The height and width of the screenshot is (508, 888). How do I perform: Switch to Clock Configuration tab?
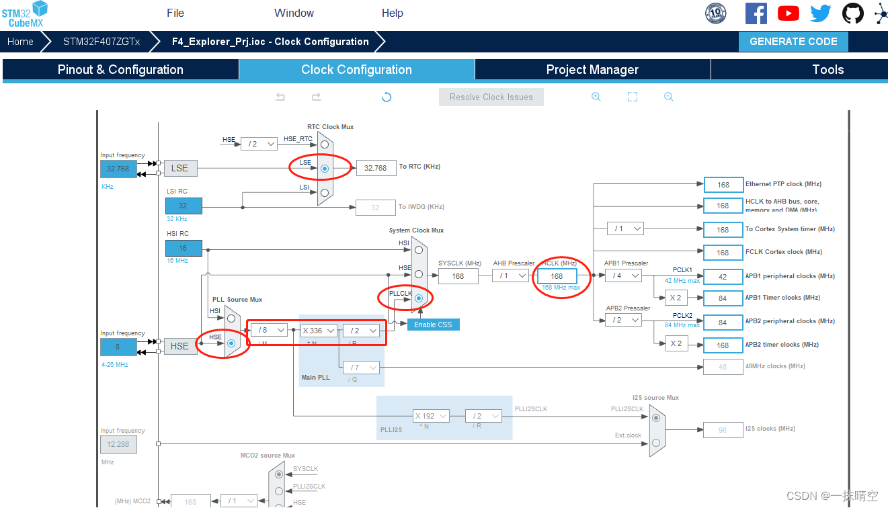(356, 70)
